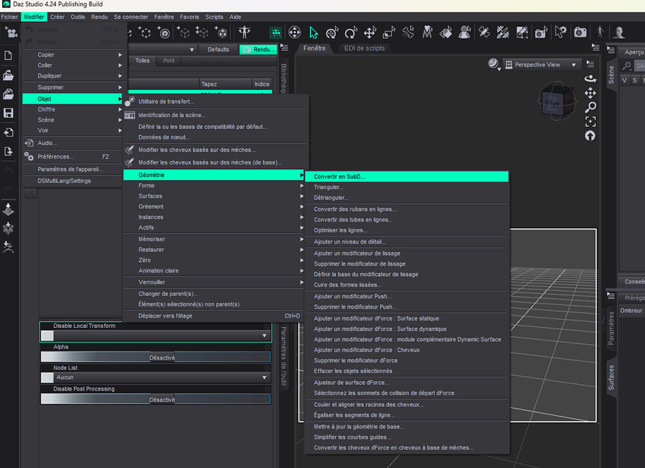Select Optimiser les lignes... entry

406,230
